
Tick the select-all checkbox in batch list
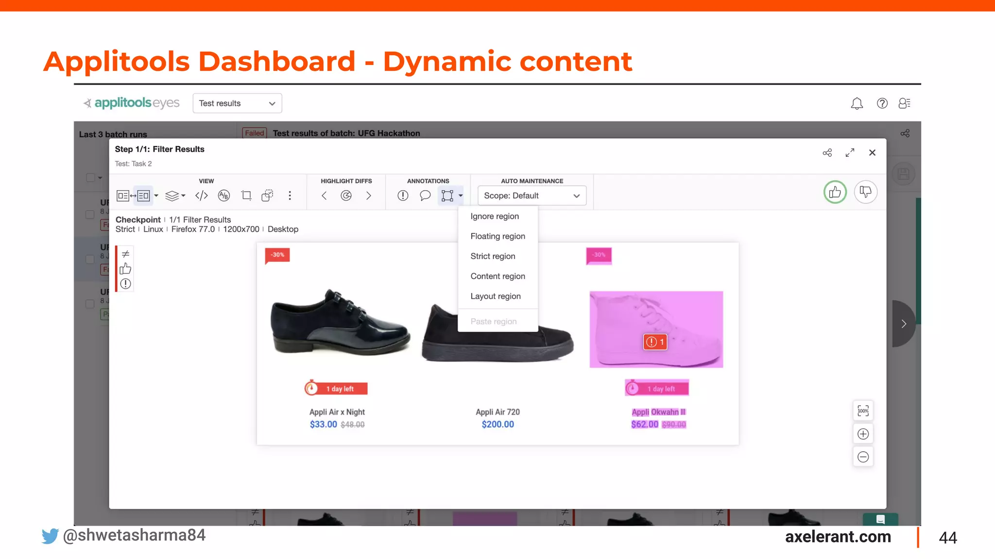[x=90, y=178]
